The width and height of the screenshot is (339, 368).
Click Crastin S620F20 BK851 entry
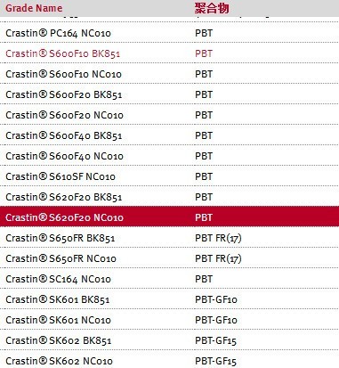(x=64, y=197)
